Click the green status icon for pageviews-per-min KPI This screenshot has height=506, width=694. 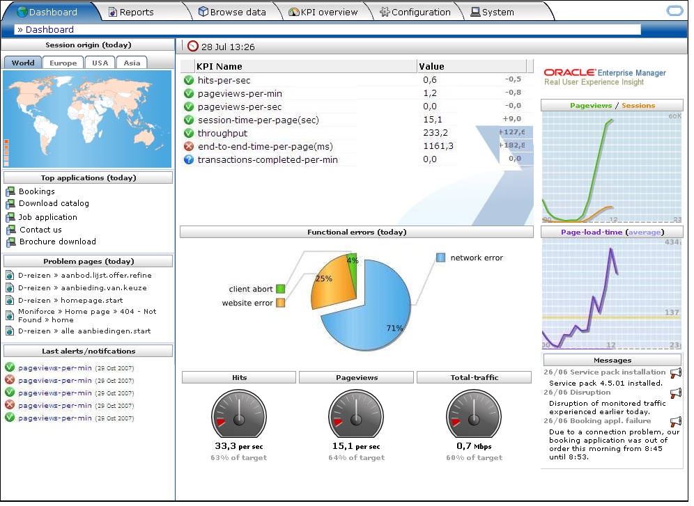[x=189, y=93]
